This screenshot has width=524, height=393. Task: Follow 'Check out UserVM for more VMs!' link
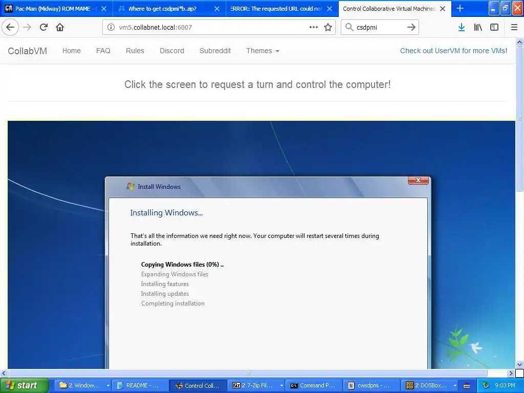click(453, 51)
